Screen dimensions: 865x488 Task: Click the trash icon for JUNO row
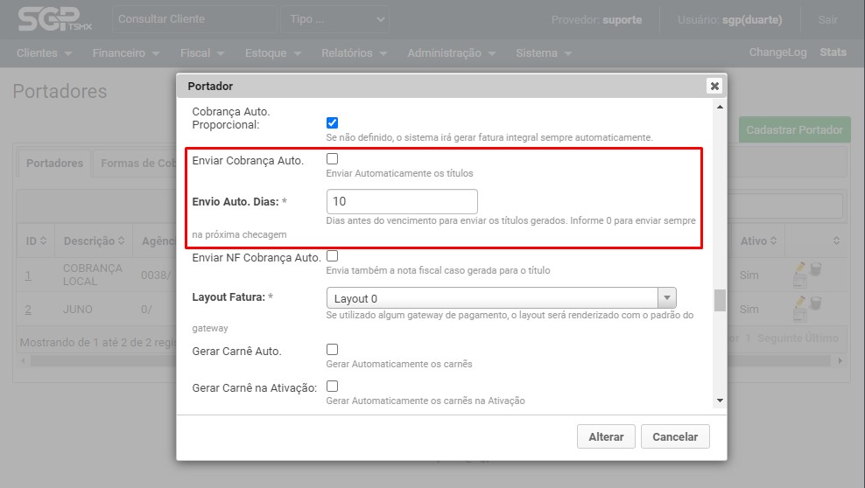(x=815, y=304)
